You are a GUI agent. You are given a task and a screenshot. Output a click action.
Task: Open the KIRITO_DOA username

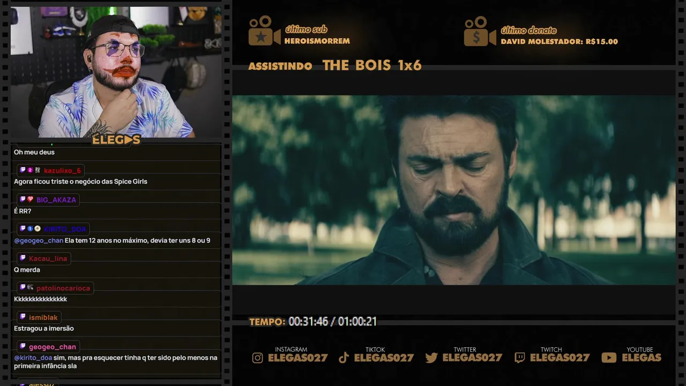click(x=65, y=229)
